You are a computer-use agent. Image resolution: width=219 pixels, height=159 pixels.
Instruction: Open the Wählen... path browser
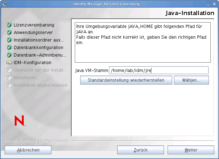tap(191, 80)
